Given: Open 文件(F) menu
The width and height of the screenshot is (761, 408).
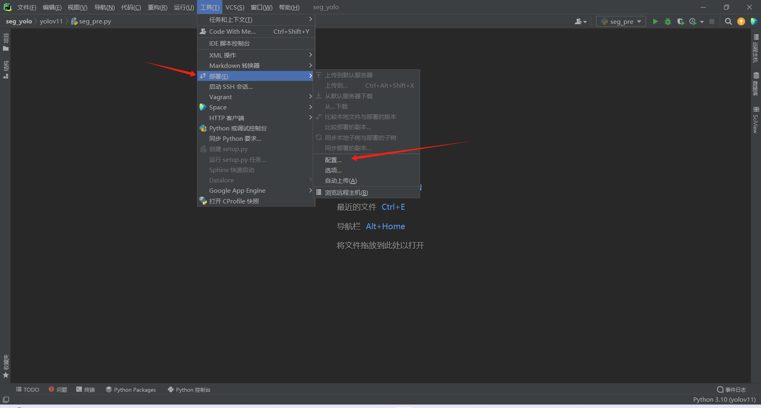Looking at the screenshot, I should (x=27, y=7).
